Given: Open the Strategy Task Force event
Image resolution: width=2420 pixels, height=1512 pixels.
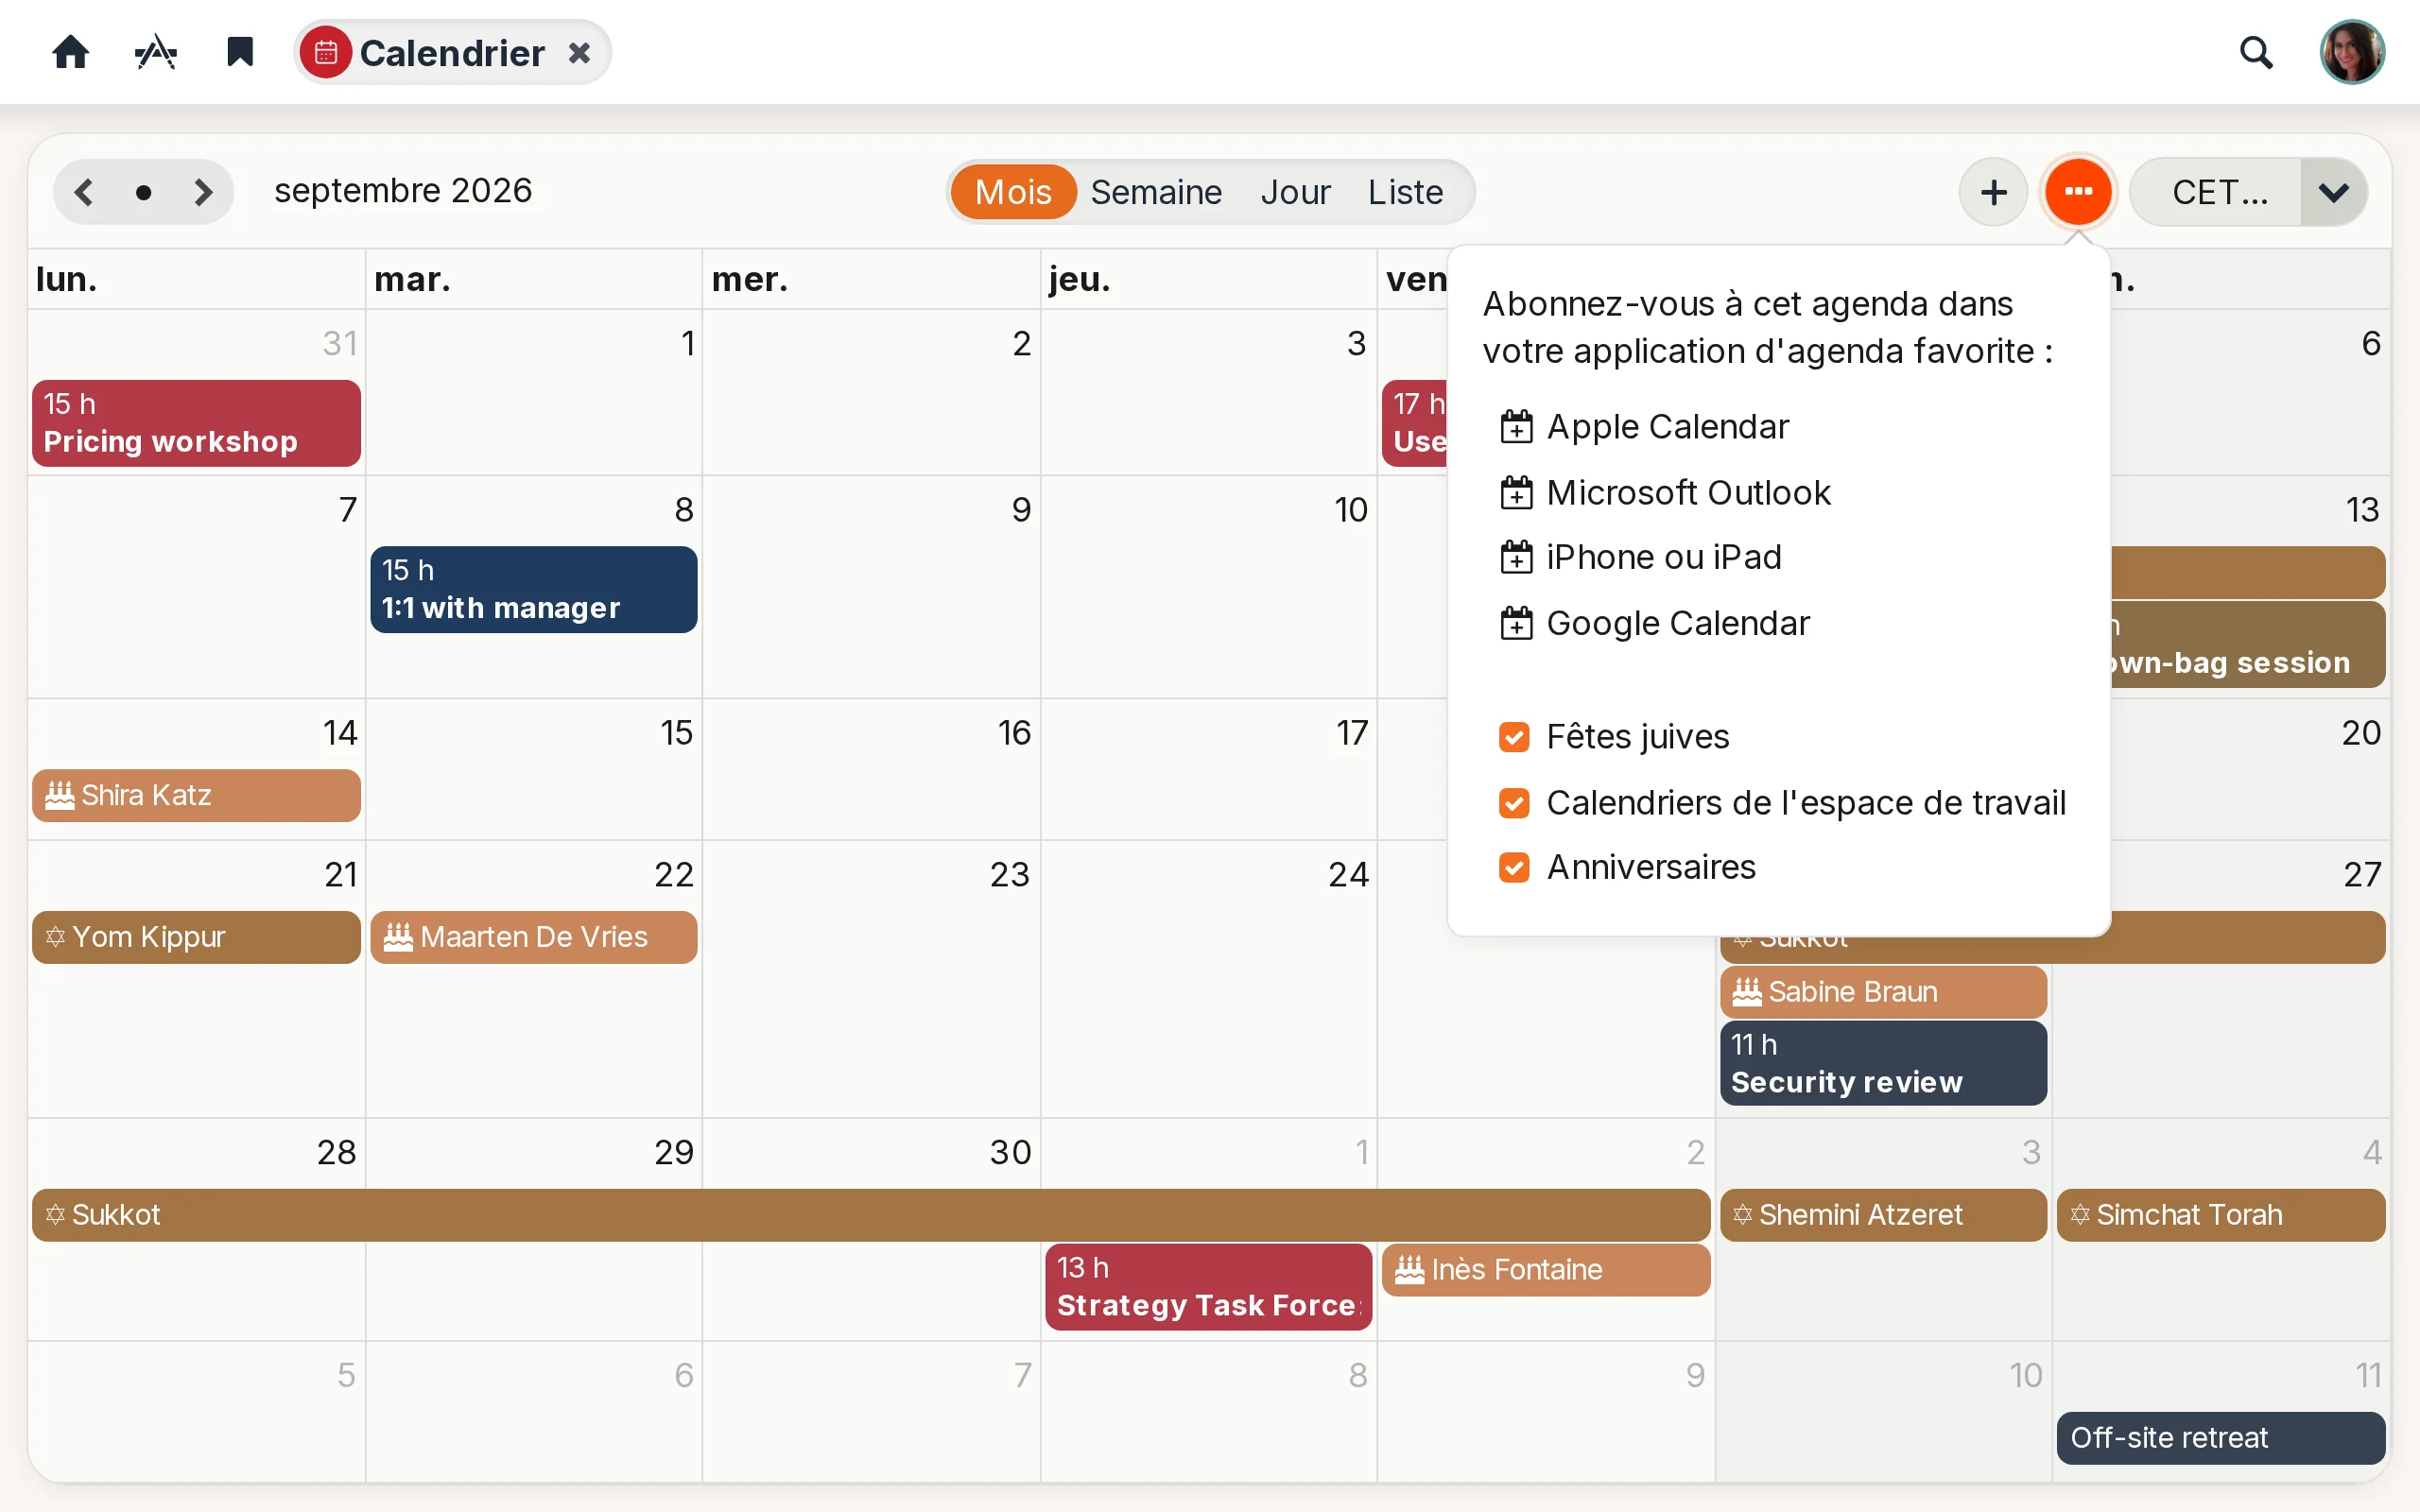Looking at the screenshot, I should (x=1208, y=1287).
